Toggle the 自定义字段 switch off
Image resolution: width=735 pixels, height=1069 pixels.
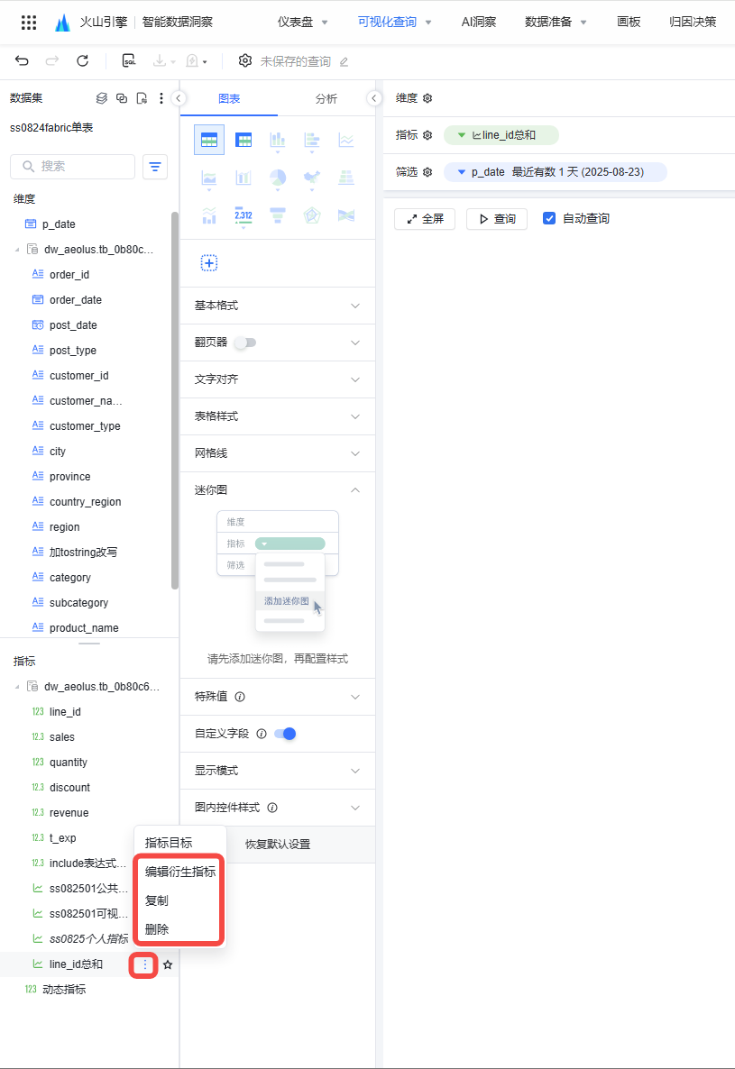point(285,734)
